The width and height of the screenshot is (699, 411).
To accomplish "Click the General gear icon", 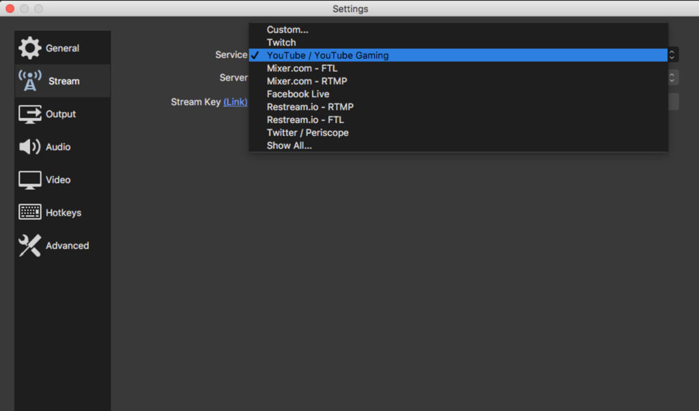I will 30,48.
